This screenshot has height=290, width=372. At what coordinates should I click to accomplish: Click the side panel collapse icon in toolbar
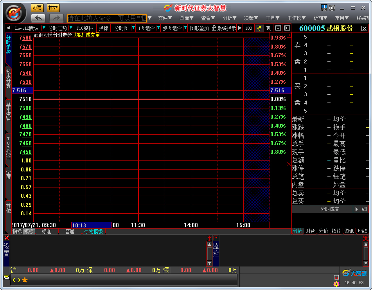pyautogui.click(x=287, y=28)
